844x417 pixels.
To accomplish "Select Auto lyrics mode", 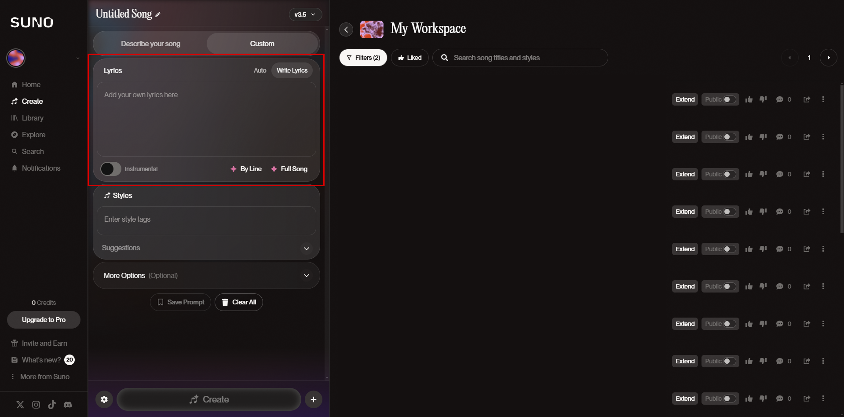I will tap(259, 70).
